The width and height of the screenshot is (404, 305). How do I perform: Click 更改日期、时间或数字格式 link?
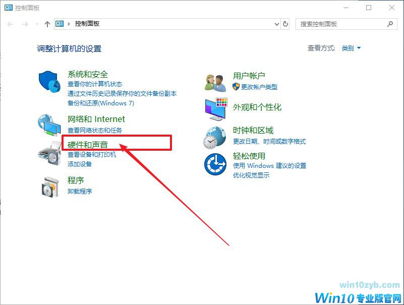(269, 142)
